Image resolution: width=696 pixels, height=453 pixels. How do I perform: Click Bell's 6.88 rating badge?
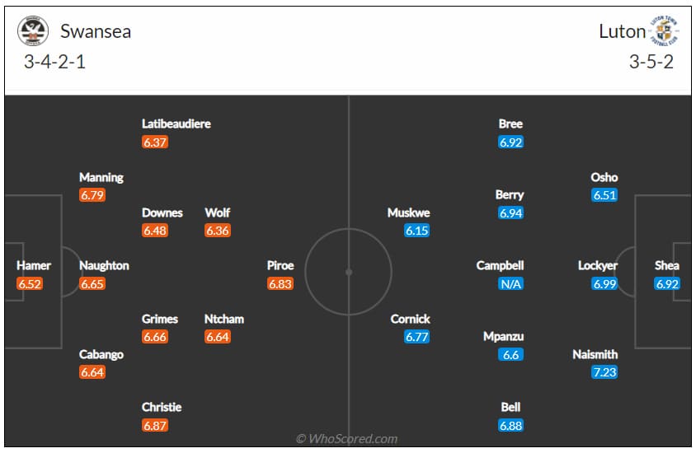[510, 426]
